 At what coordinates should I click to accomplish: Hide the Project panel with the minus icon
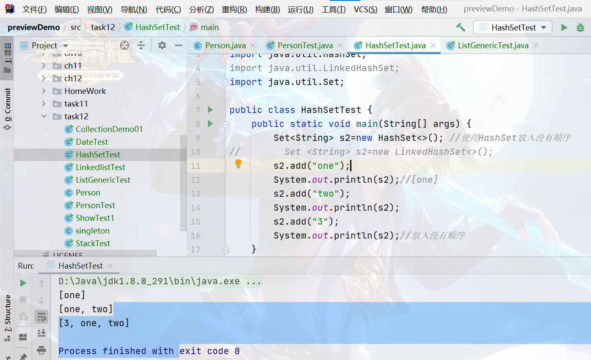coord(179,45)
